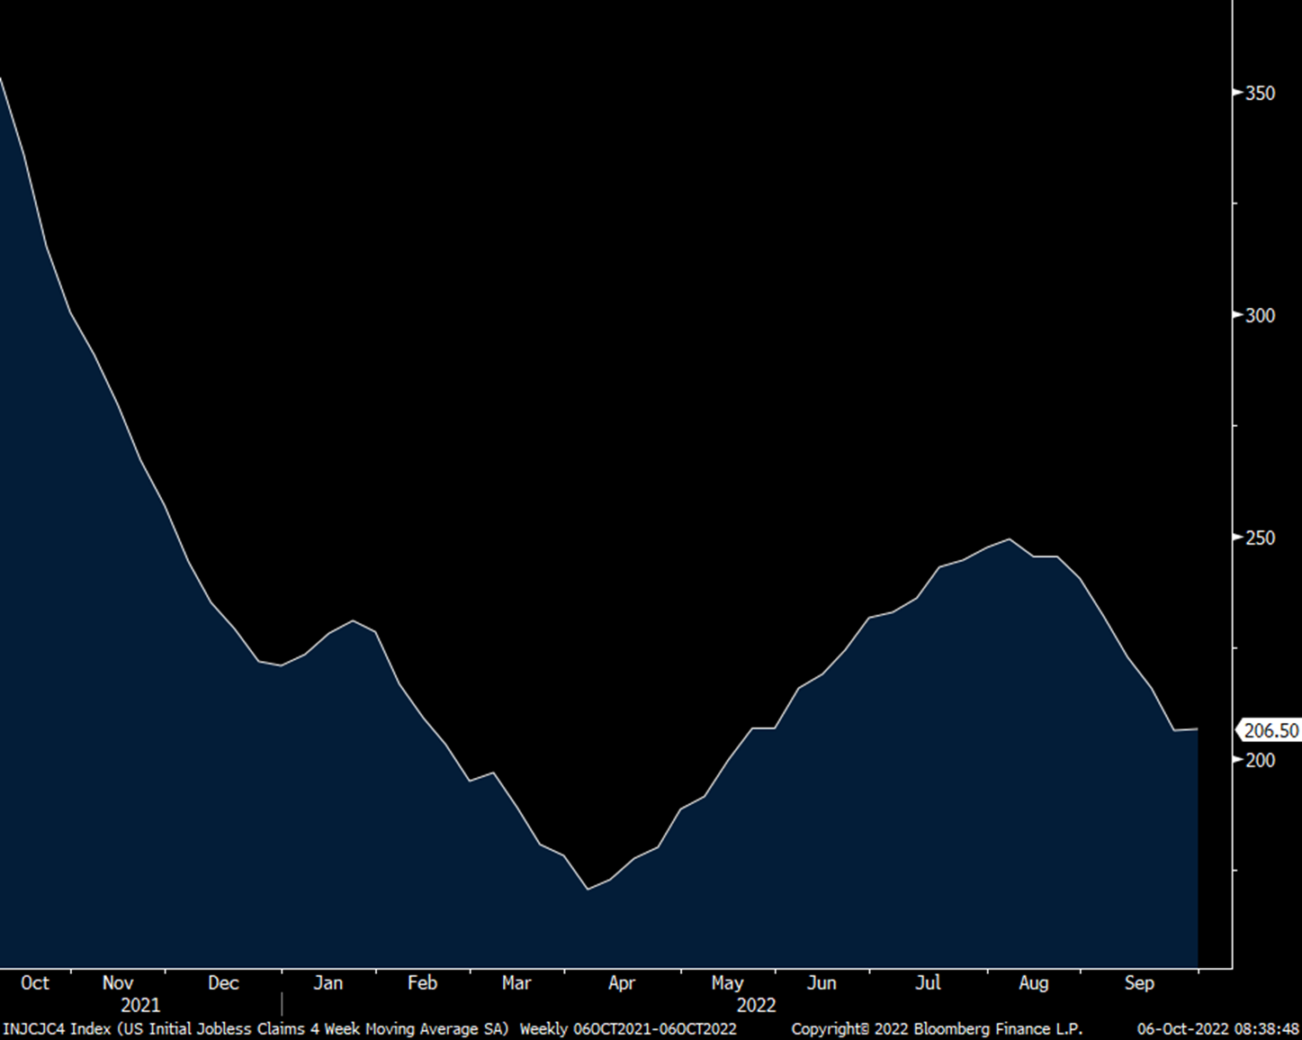
Task: Click the Weekly 06OCT2021-06OCT2022 range text
Action: click(628, 1028)
